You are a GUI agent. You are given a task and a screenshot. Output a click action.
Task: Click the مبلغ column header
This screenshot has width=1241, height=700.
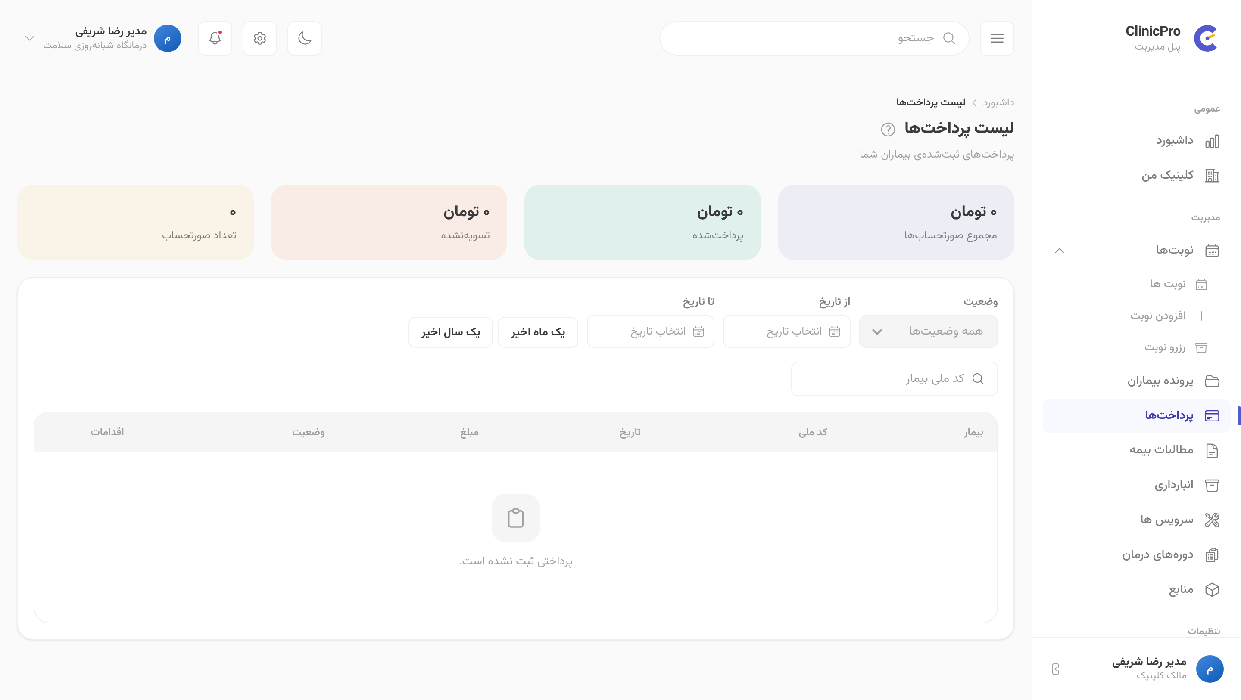click(469, 432)
